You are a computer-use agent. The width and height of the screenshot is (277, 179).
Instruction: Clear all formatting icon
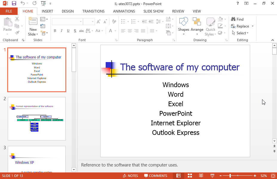coord(114,21)
